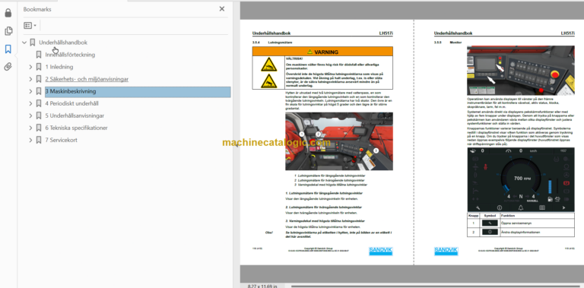Click LH517i header on left page
Image resolution: width=584 pixels, height=288 pixels.
tap(386, 33)
